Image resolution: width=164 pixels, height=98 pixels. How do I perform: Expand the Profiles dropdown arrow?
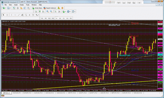[10, 8]
